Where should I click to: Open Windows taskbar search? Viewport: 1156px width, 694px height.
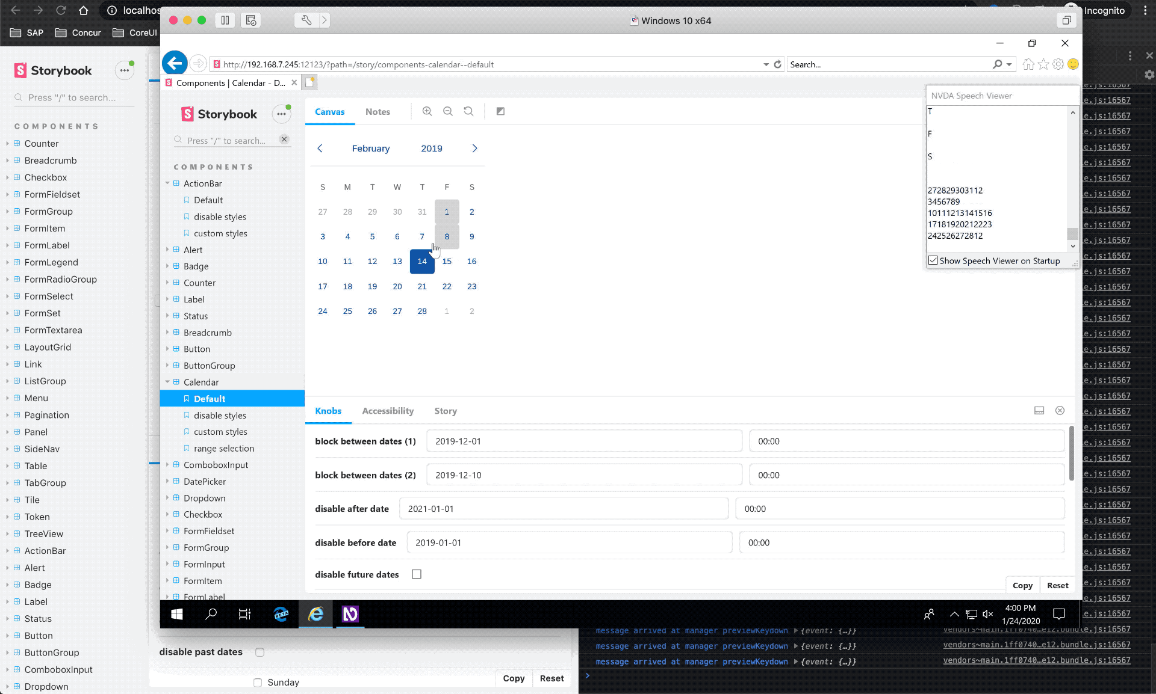coord(211,614)
